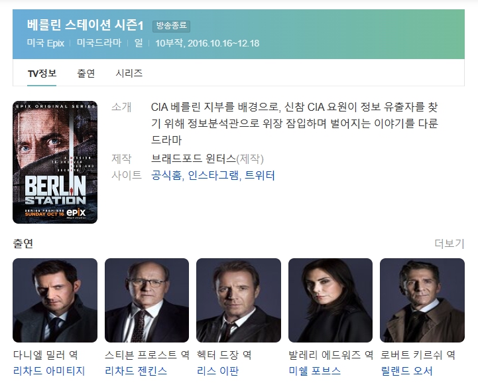The height and width of the screenshot is (385, 478).
Task: Open actor link 리차드 젠킨스
Action: 136,371
